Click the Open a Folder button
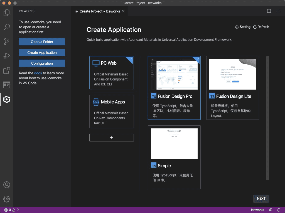The width and height of the screenshot is (285, 213). pyautogui.click(x=42, y=42)
